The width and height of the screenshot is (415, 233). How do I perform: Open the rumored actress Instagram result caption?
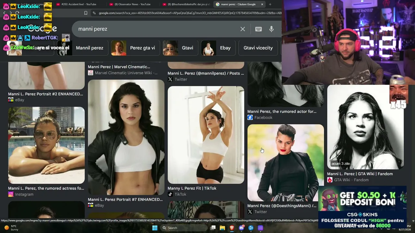tap(46, 188)
